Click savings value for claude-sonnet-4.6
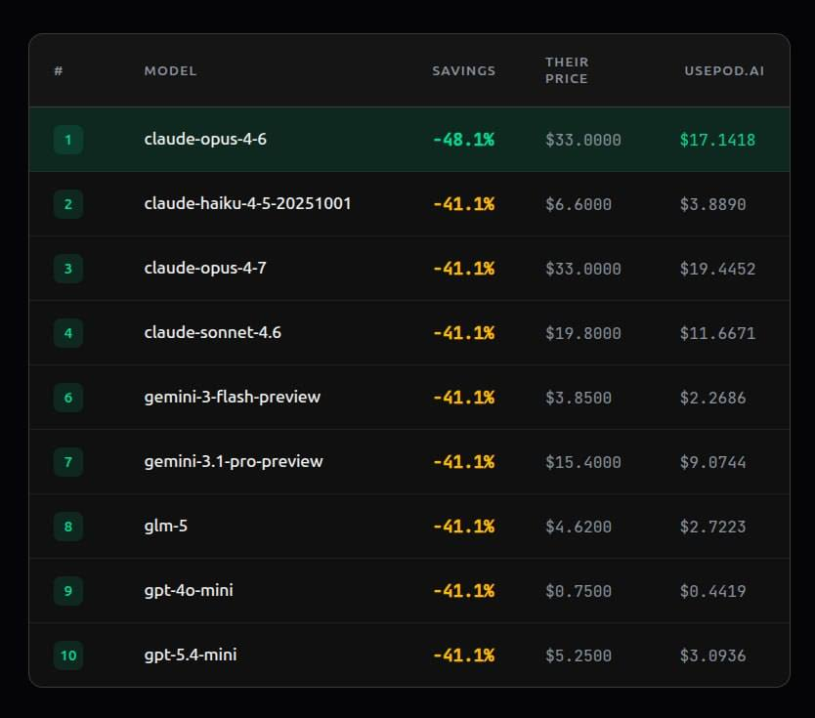Screen dimensions: 815x718 click(x=463, y=333)
